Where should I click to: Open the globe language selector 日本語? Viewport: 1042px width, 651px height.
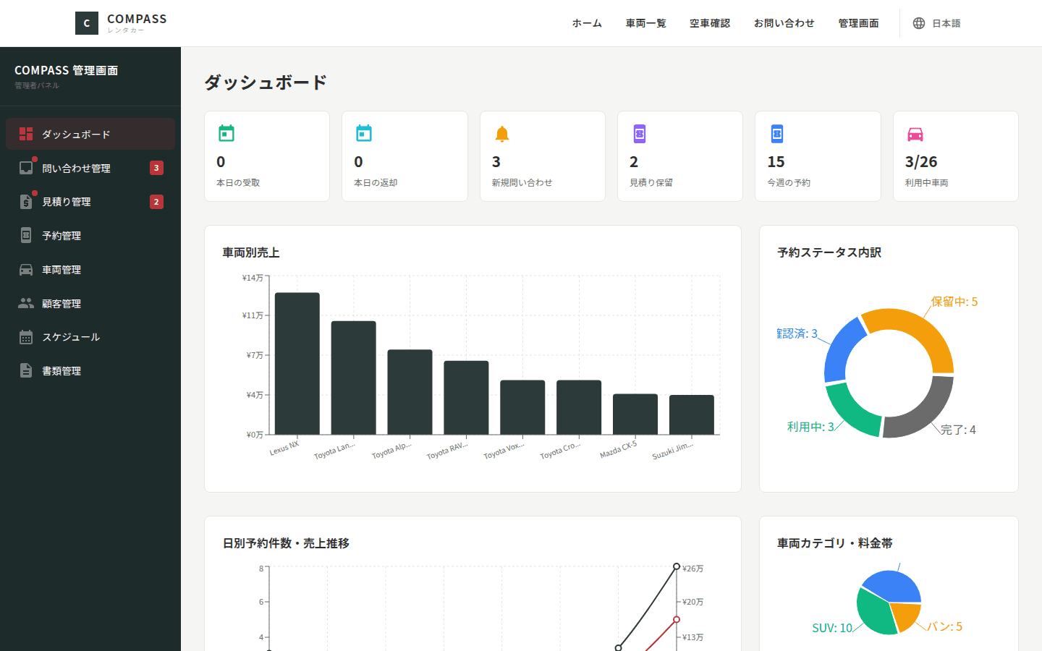click(x=936, y=23)
